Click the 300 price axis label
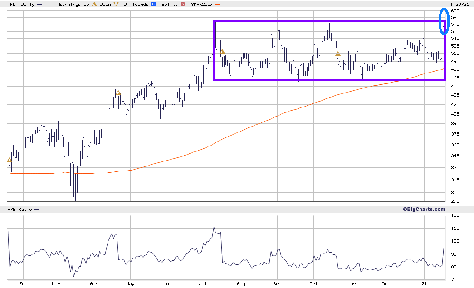This screenshot has height=288, width=474. point(455,192)
